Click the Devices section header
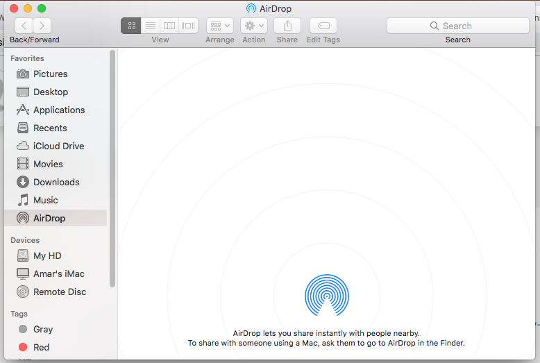Image resolution: width=540 pixels, height=363 pixels. tap(25, 240)
